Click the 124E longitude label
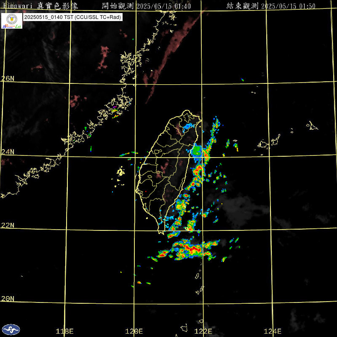This screenshot has width=337, height=337. [273, 331]
